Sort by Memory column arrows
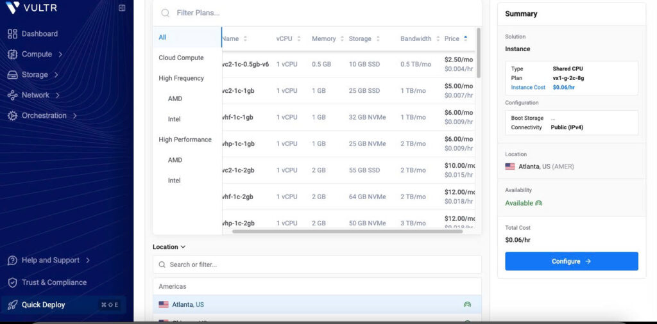 point(343,39)
